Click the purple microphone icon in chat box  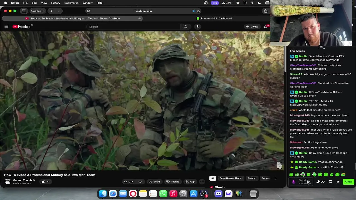[293, 182]
